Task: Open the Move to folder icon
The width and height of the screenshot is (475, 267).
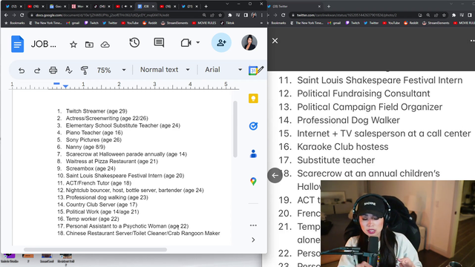Action: click(x=89, y=44)
